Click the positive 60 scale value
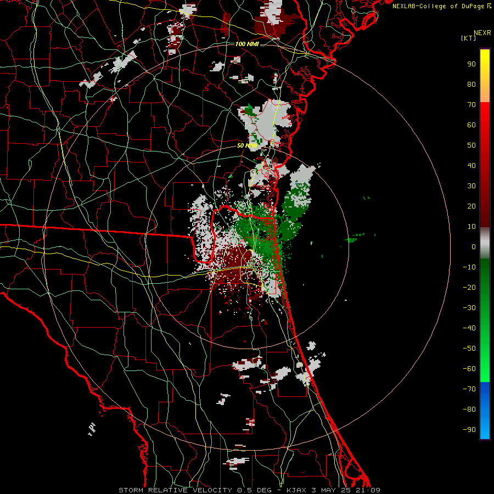The height and width of the screenshot is (494, 494). pos(471,125)
